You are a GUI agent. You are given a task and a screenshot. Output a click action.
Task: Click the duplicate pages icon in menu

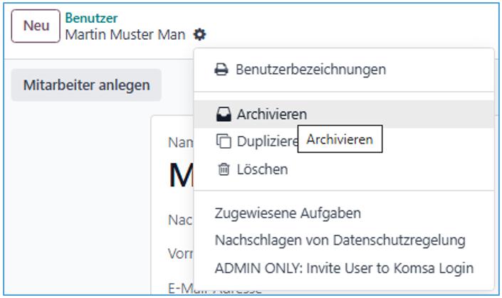point(224,142)
